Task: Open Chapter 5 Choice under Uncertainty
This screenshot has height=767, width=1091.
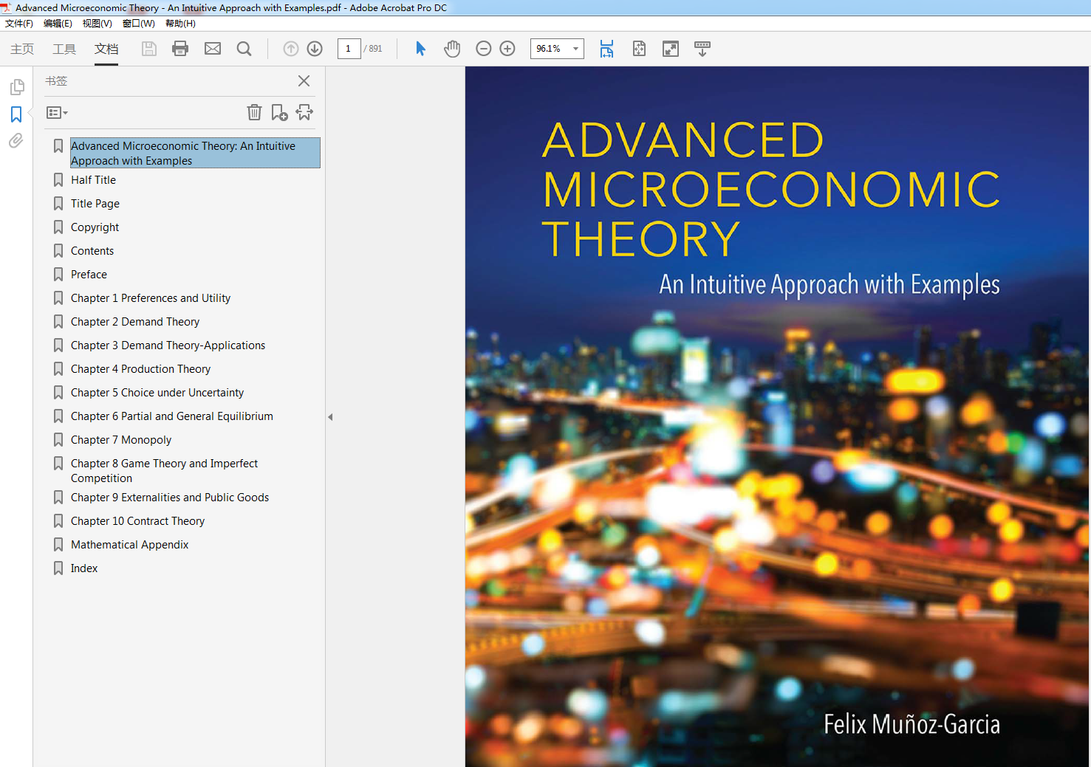Action: [157, 393]
